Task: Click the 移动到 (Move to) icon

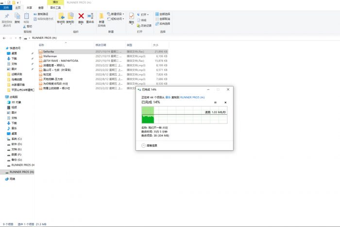Action: tap(61, 17)
